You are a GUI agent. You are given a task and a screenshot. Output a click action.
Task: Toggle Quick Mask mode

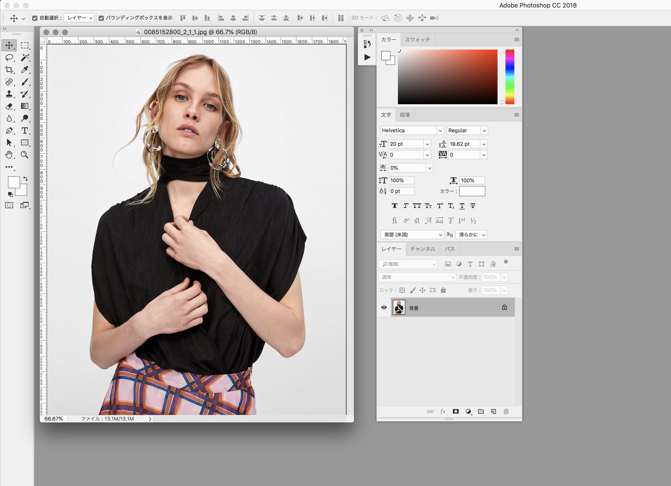(9, 205)
